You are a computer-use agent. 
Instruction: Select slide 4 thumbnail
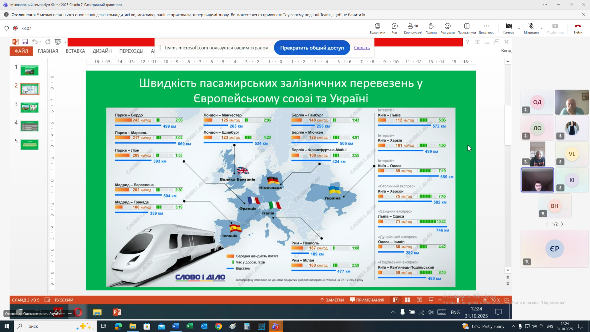29,126
